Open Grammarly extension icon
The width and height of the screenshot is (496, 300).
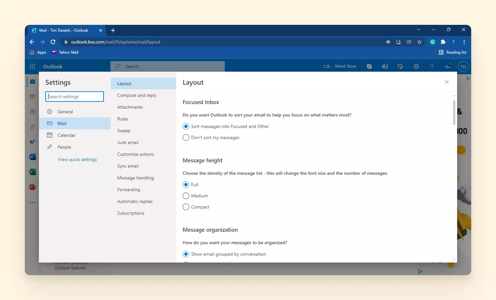pos(433,42)
